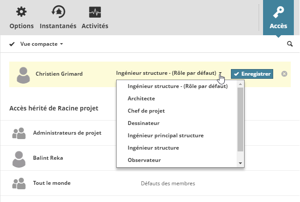This screenshot has height=202, width=300.
Task: Click the Administrateurs de projet group icon
Action: (19, 133)
